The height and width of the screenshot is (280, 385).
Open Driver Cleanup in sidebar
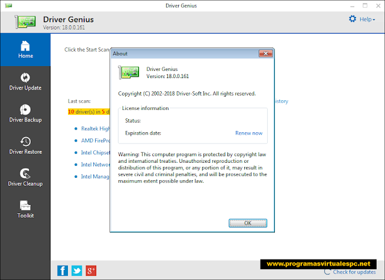coord(25,177)
